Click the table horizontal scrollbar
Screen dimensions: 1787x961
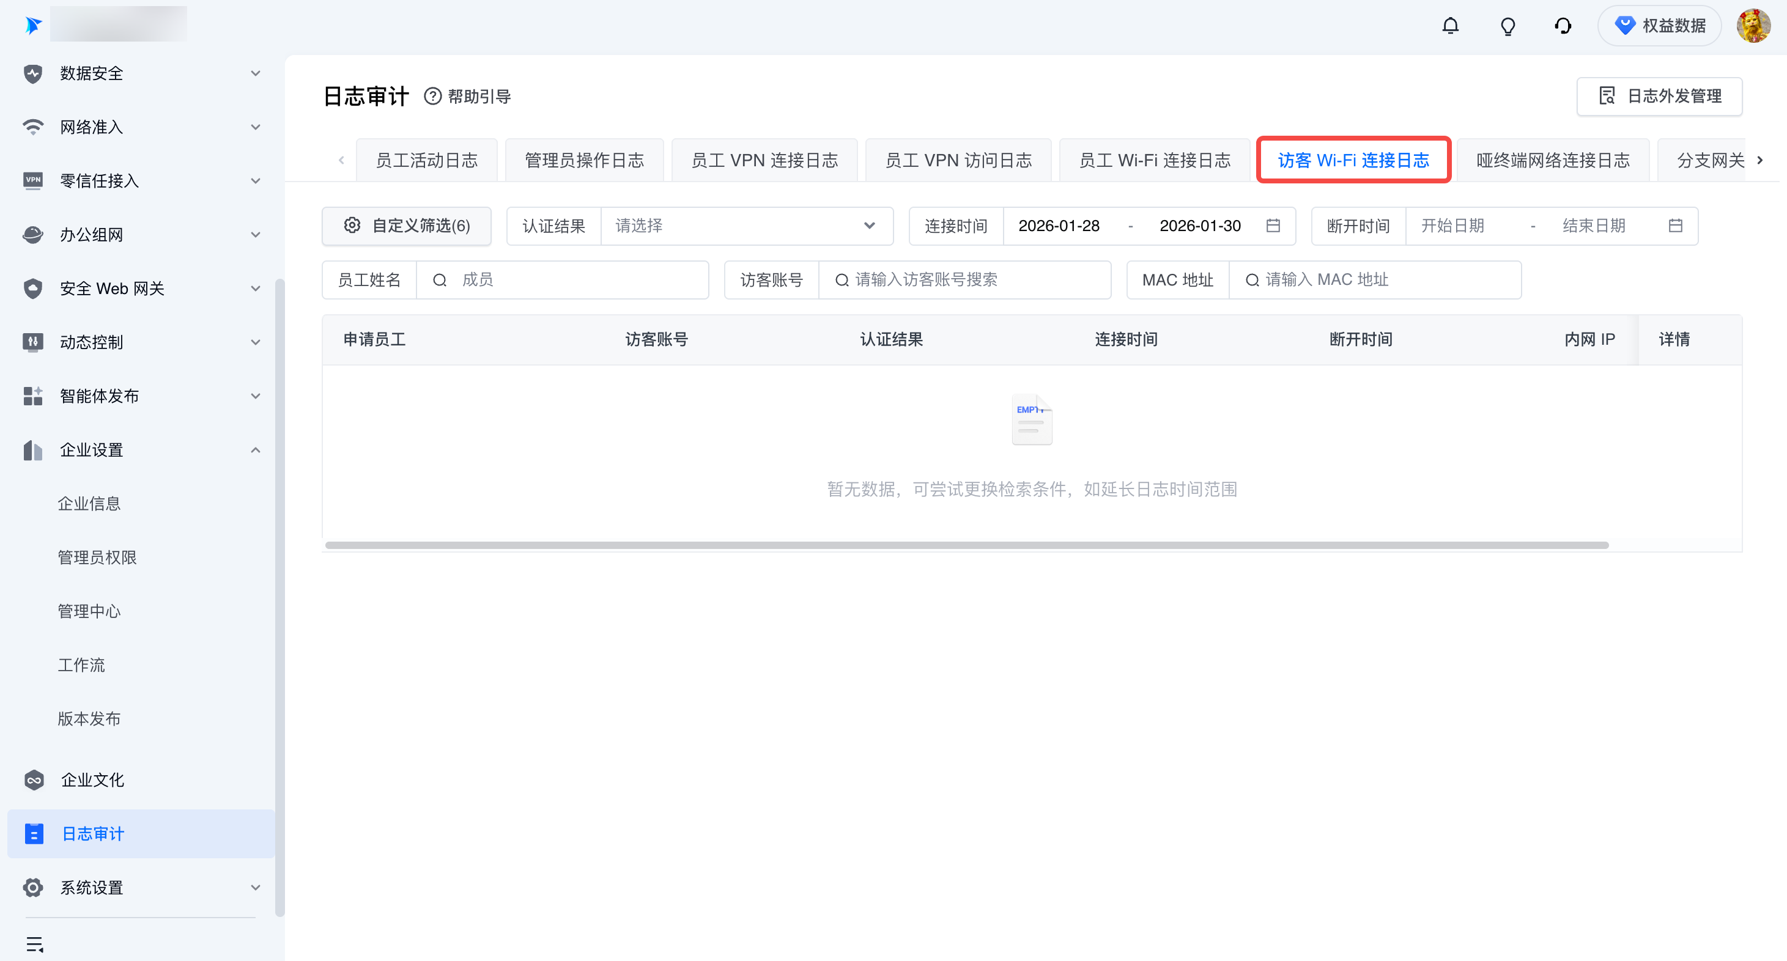point(966,545)
